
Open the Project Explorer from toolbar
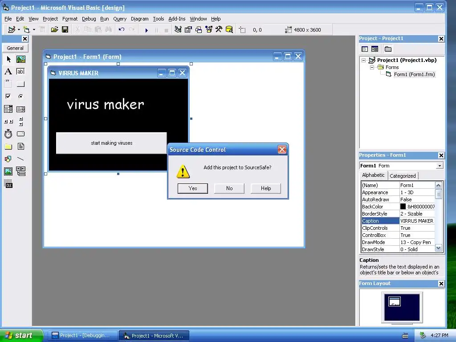178,30
